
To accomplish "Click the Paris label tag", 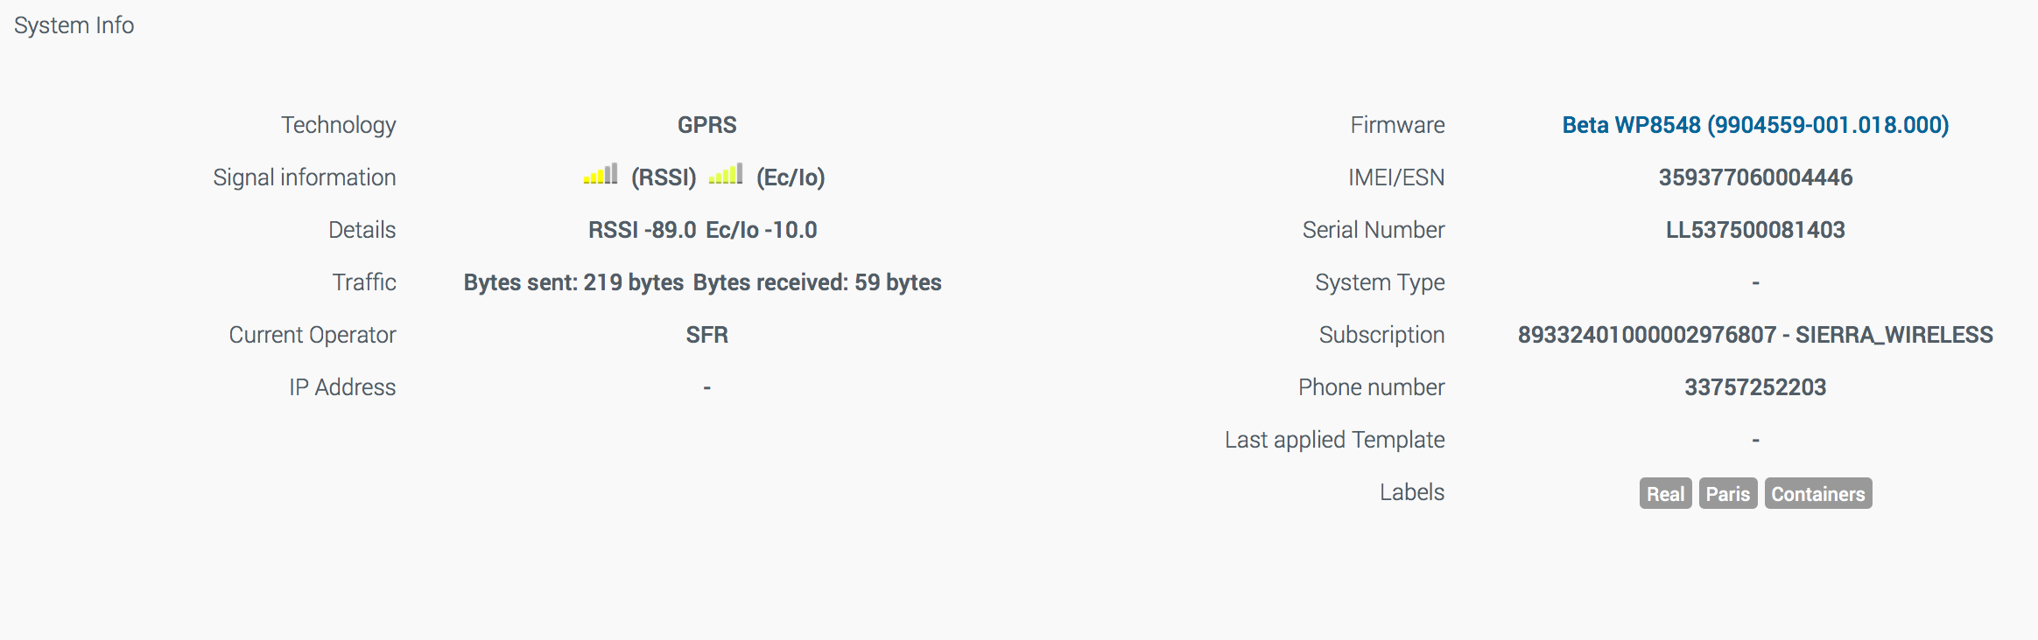I will click(x=1727, y=494).
